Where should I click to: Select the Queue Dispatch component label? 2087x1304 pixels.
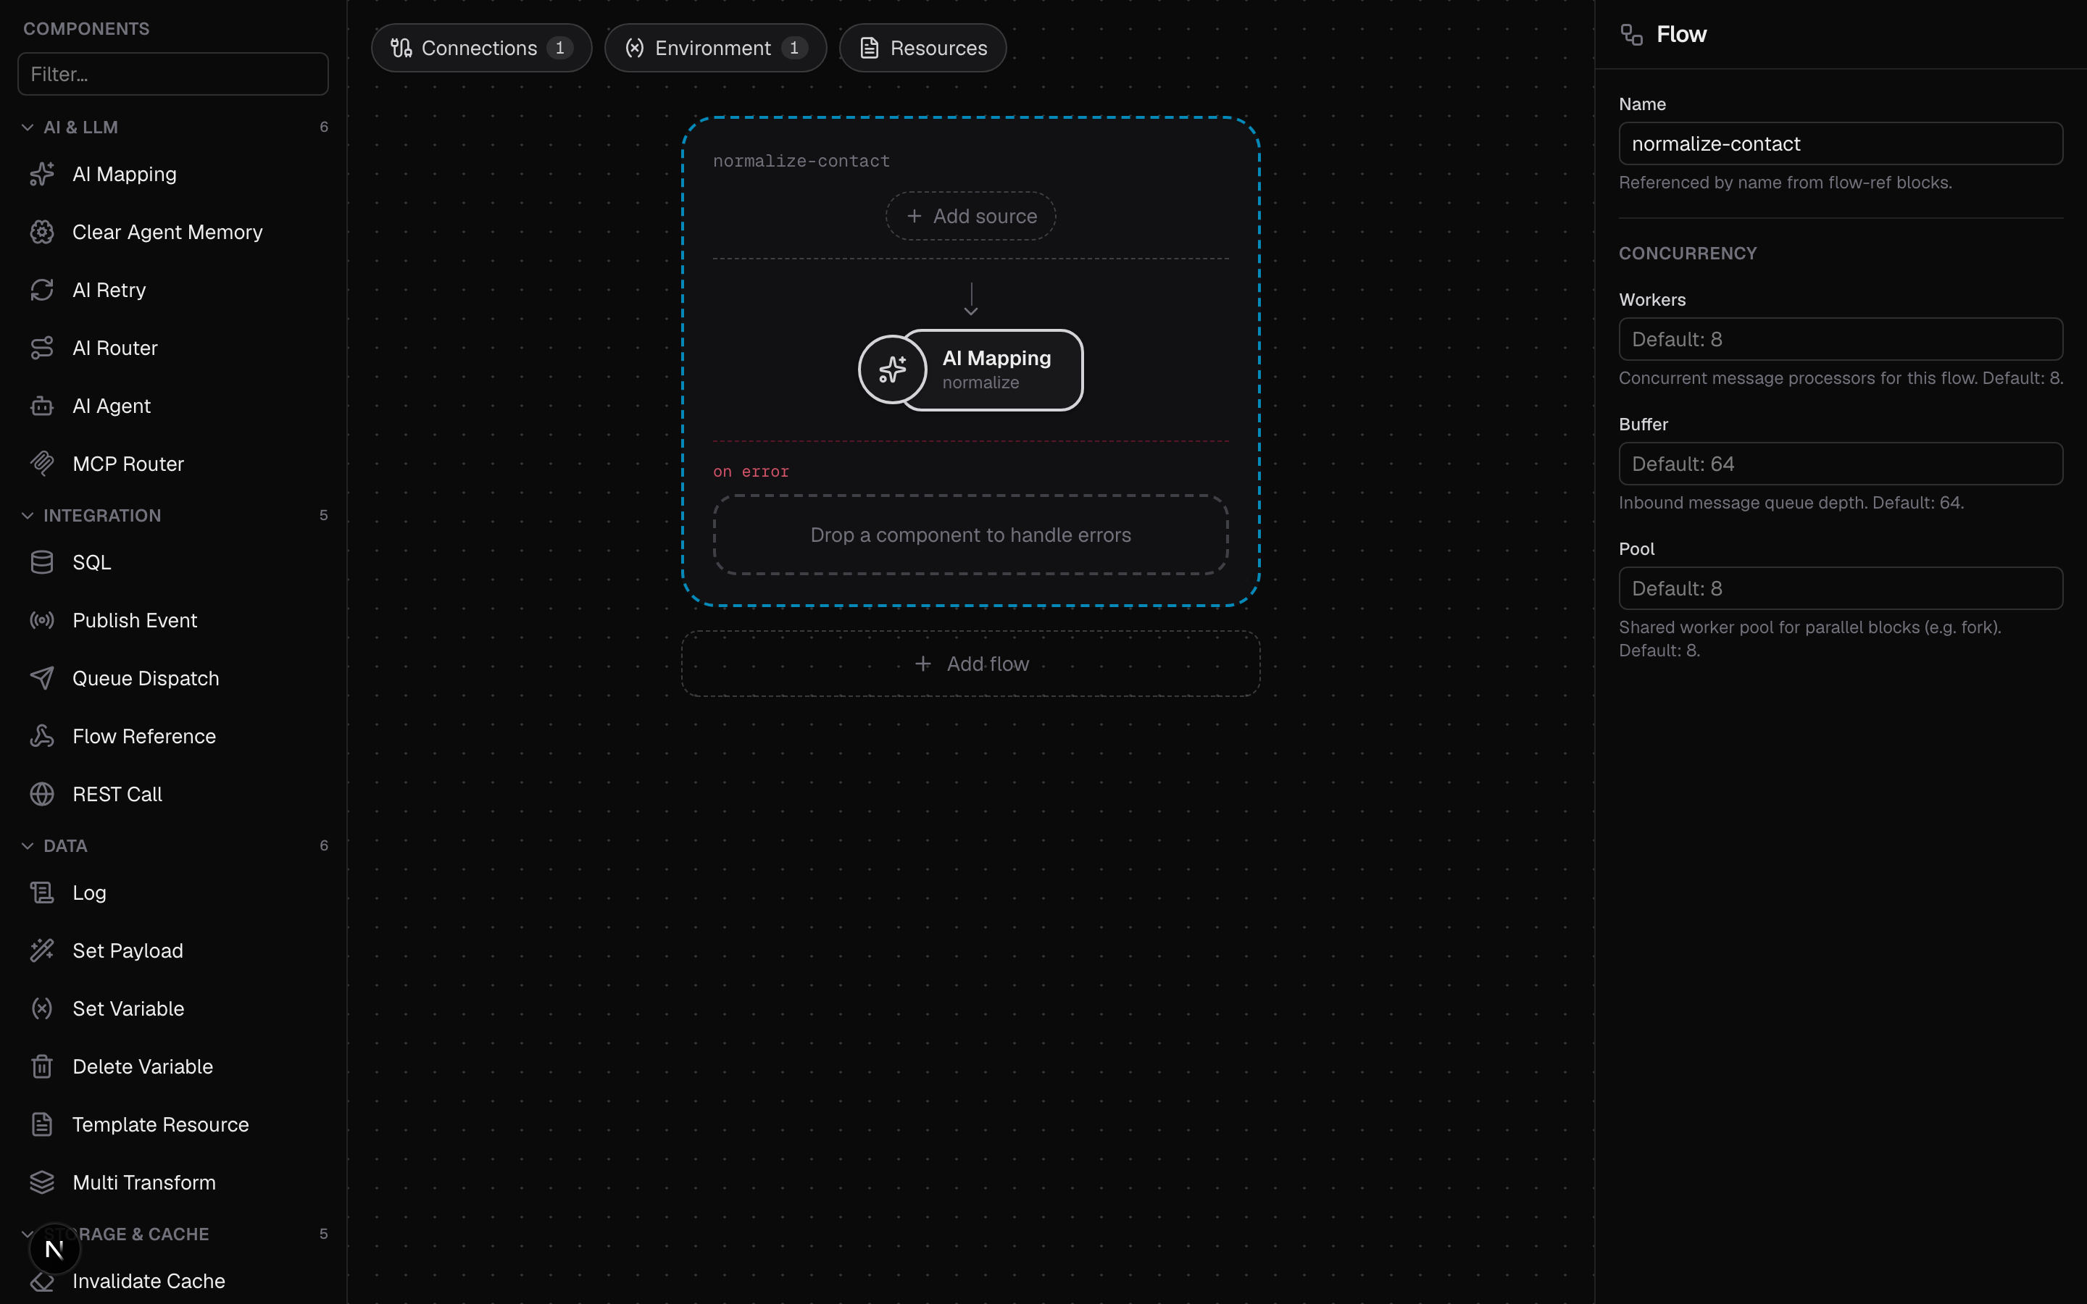(146, 678)
